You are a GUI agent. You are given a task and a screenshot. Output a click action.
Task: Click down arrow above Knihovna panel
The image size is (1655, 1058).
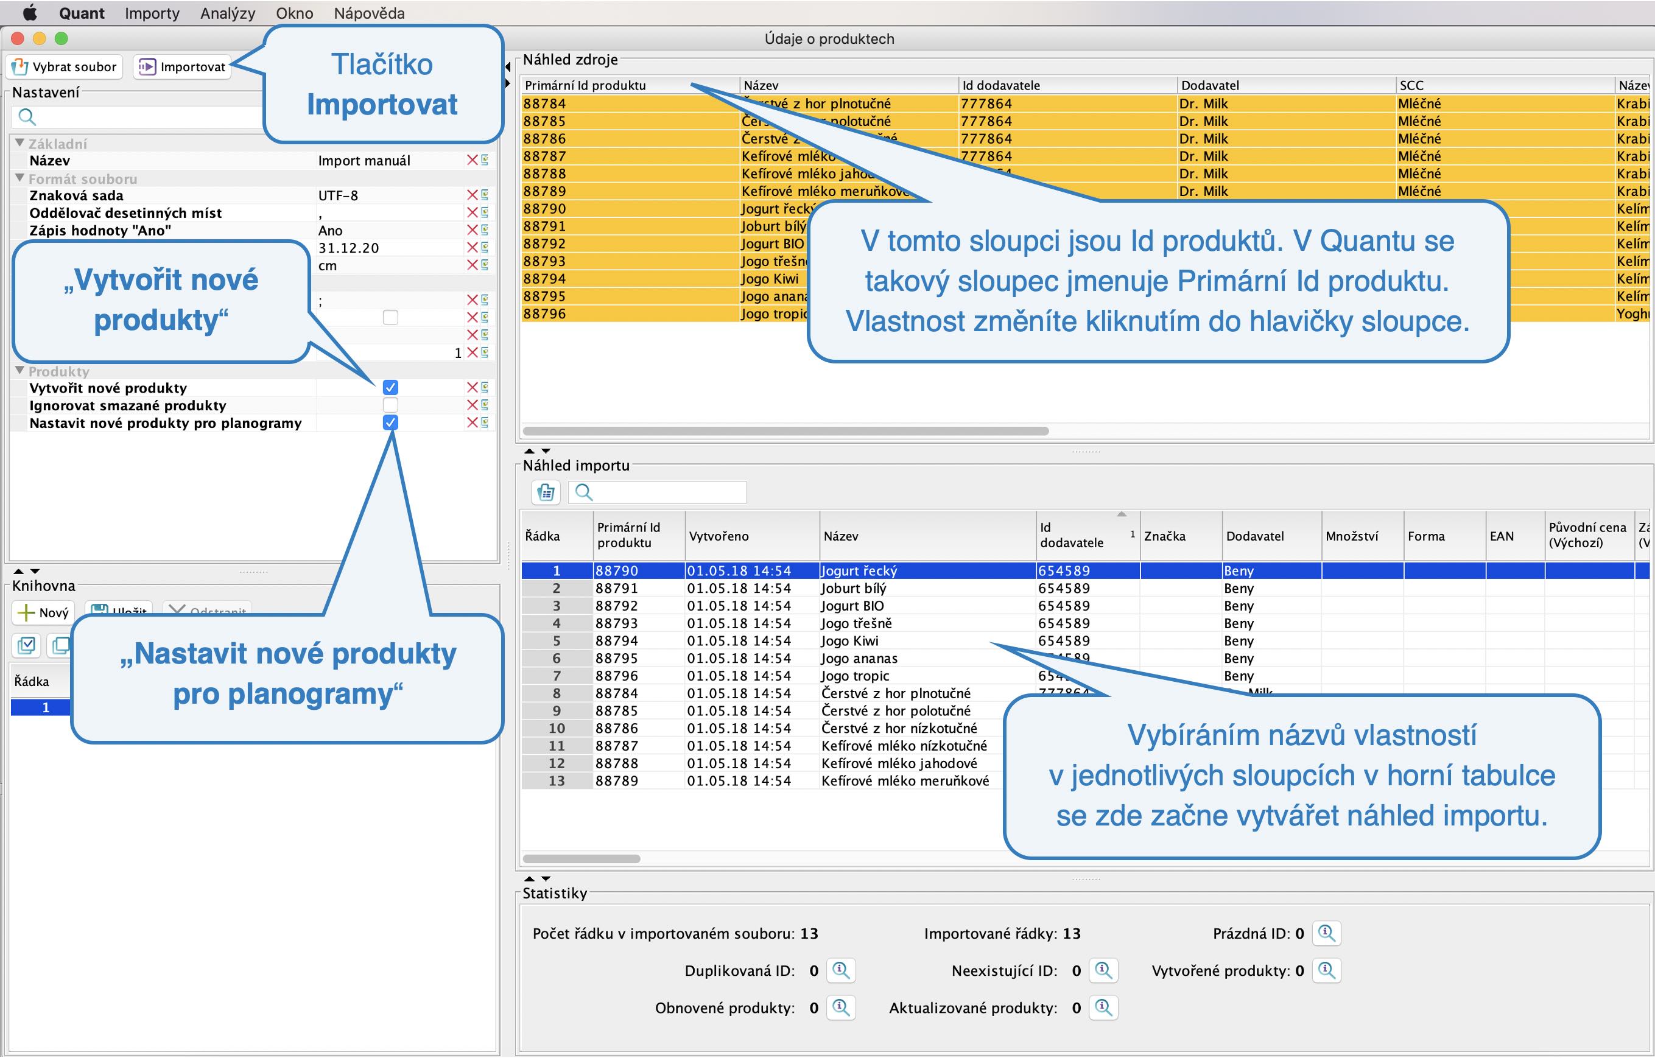35,572
